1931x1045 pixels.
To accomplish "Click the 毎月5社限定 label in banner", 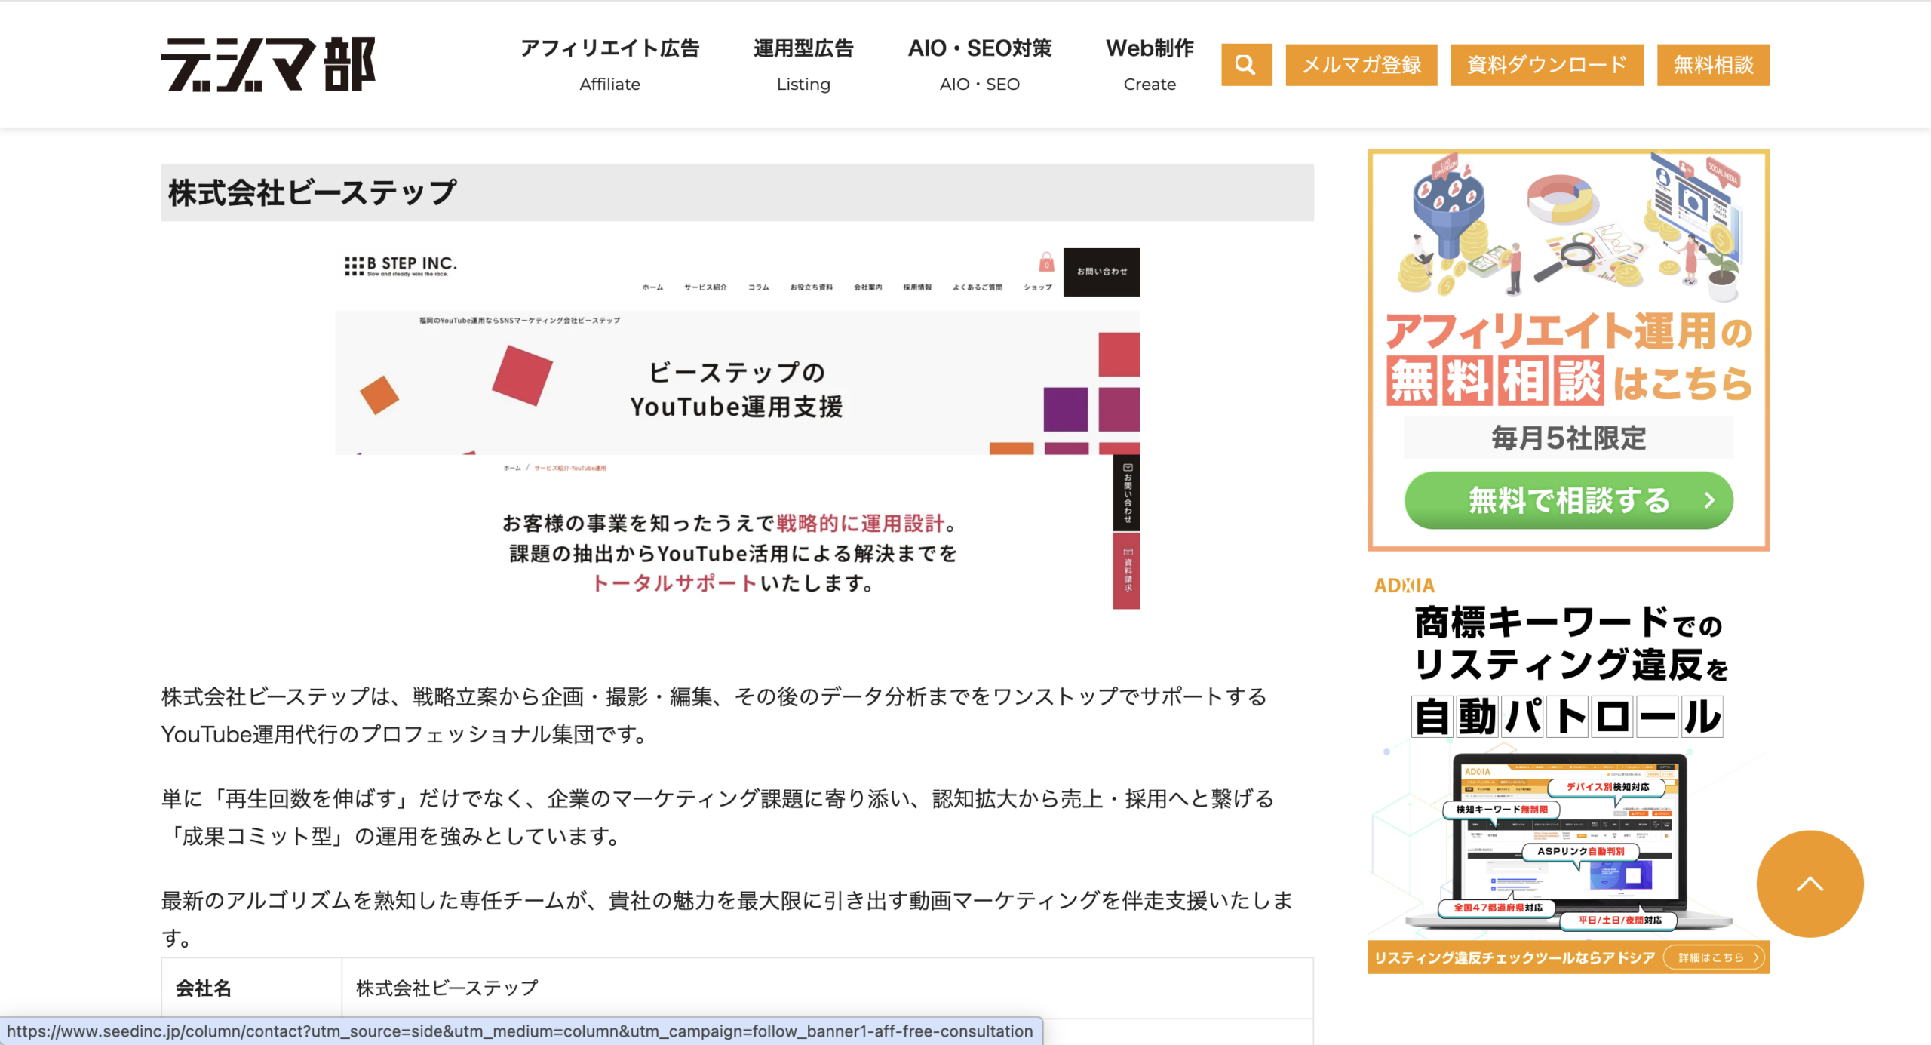I will [x=1568, y=438].
